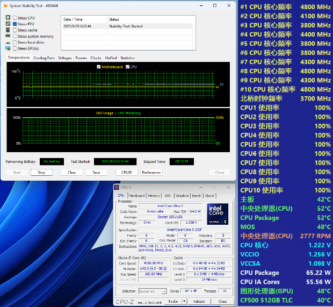333x307 pixels.
Task: Click the Date / Time column header
Action: point(84,19)
